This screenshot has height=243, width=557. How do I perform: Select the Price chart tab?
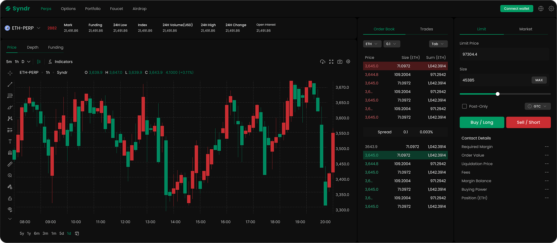coord(12,47)
